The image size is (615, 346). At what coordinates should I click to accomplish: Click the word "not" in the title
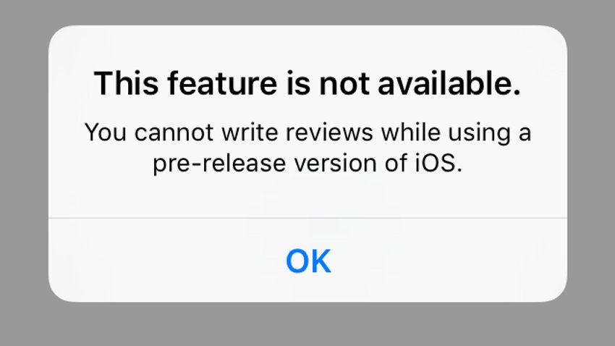[344, 84]
